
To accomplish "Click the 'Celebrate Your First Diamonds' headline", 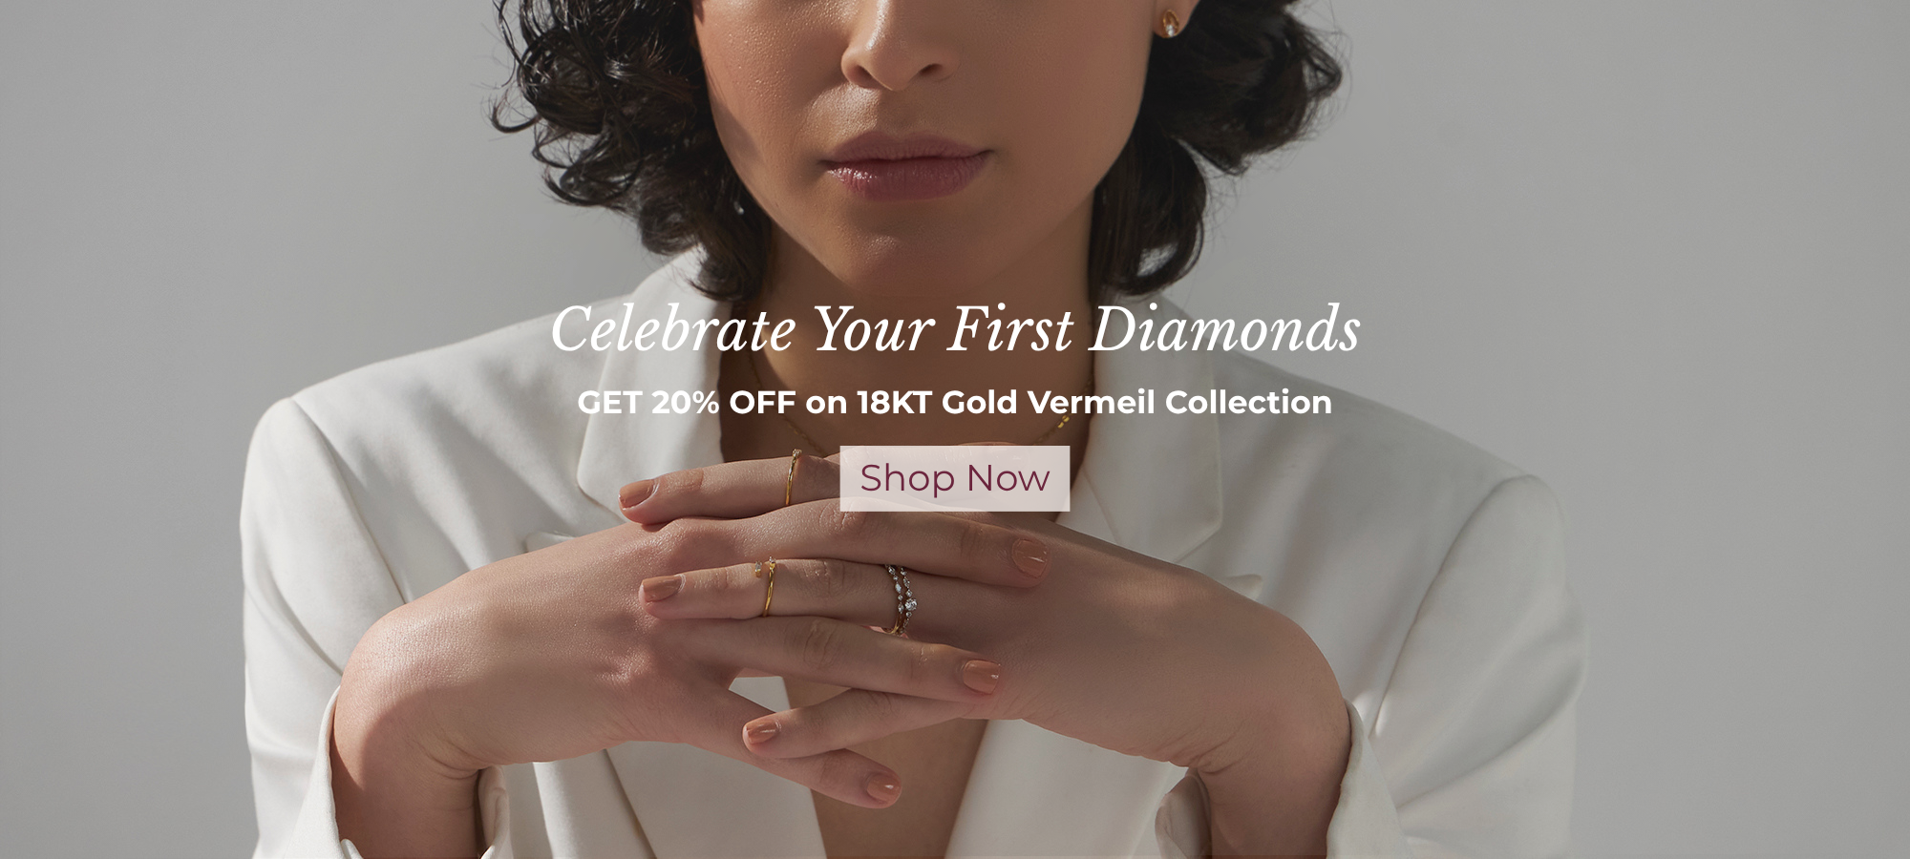I will click(x=955, y=329).
